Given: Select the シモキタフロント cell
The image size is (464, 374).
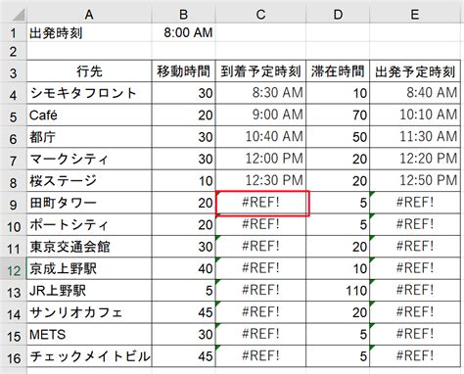Looking at the screenshot, I should 89,93.
